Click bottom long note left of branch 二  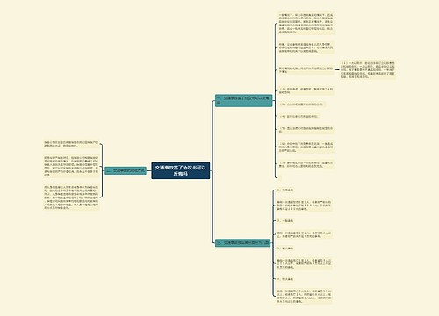point(71,197)
